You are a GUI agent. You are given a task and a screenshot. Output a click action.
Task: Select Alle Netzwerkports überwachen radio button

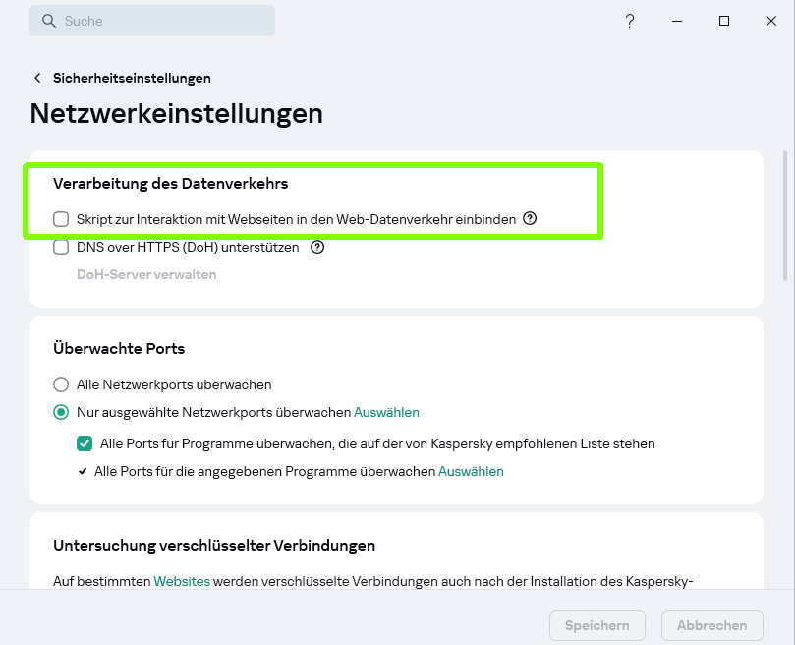(61, 384)
